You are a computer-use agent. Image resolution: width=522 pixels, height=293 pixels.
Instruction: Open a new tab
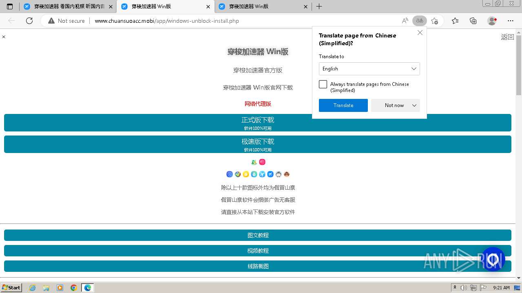319,7
